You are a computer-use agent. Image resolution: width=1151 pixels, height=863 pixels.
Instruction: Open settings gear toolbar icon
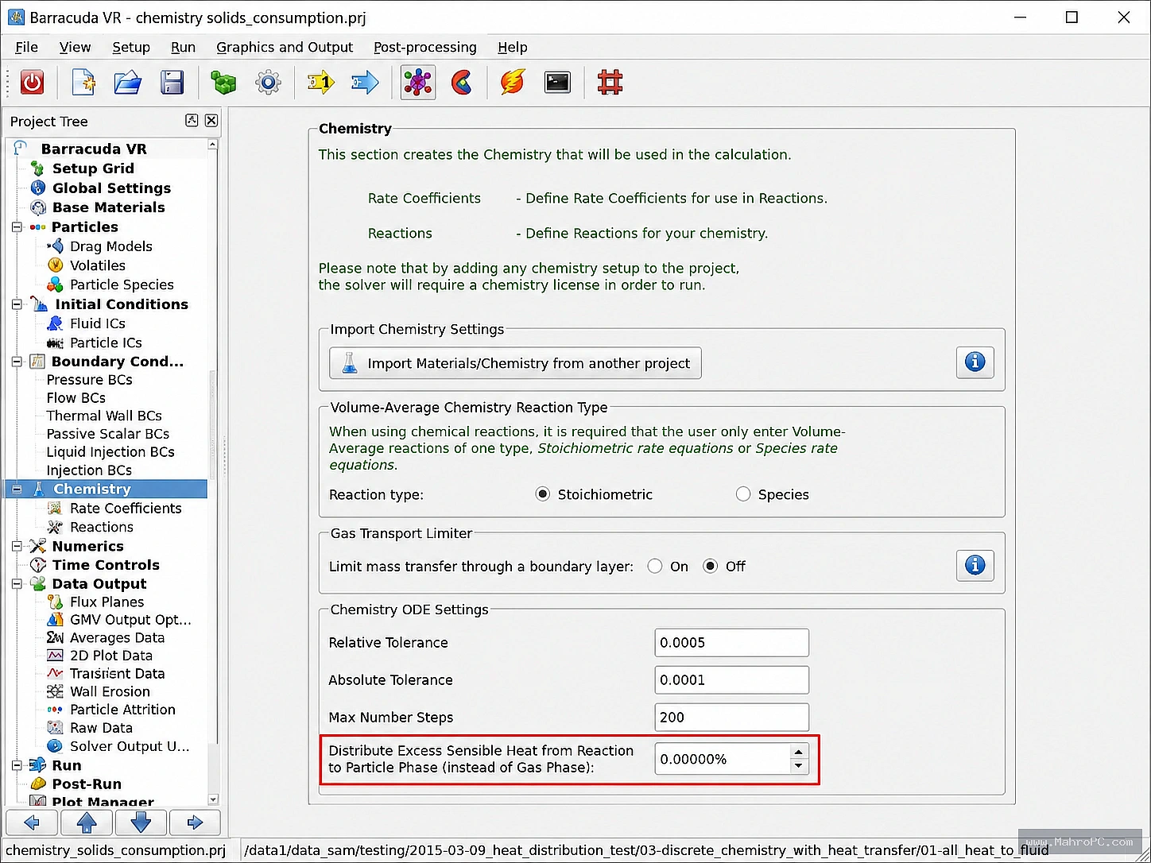coord(268,82)
